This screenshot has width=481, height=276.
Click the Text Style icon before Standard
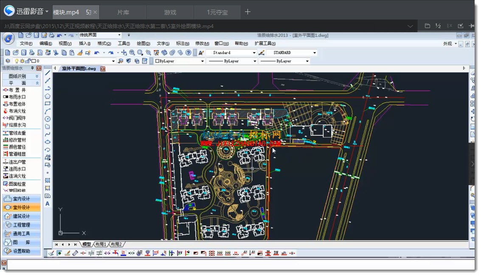tap(201, 53)
